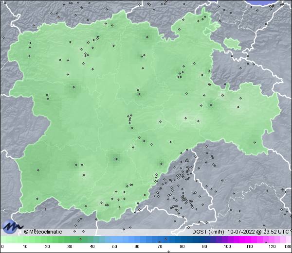The height and width of the screenshot is (253, 292).
Task: Click the small isolated green enclave region
Action: pos(233,44)
